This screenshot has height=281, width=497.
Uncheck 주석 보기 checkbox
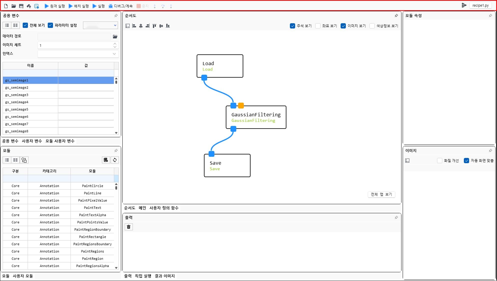pyautogui.click(x=292, y=26)
